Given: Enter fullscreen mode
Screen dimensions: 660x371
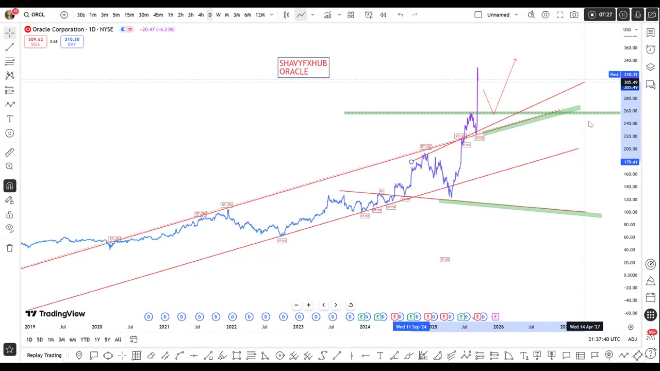Looking at the screenshot, I should (x=560, y=14).
